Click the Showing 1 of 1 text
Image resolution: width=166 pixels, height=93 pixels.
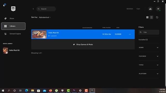tap(37, 53)
